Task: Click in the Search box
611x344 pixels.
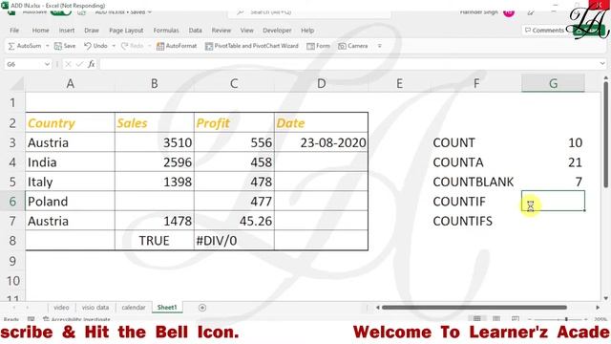Action: click(309, 12)
